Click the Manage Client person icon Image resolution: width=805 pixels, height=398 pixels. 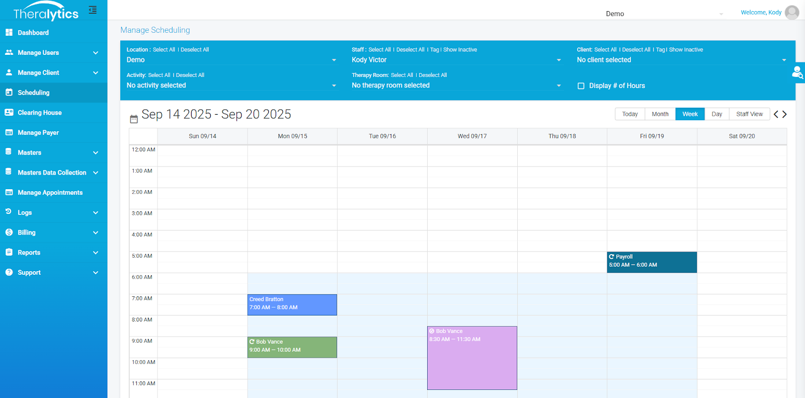(x=9, y=72)
